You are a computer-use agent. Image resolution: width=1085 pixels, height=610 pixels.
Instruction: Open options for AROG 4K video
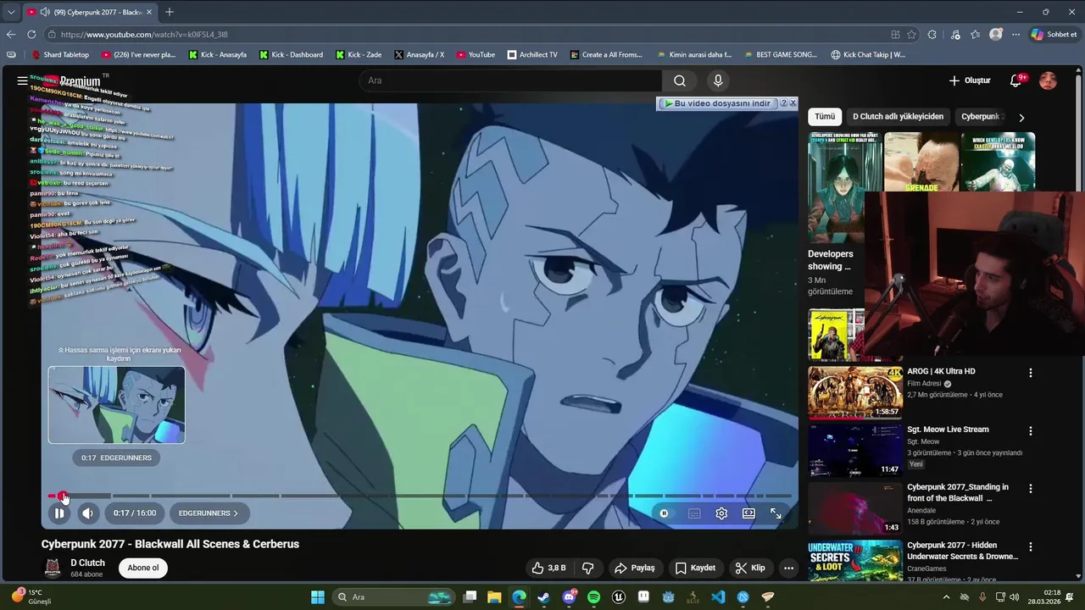pyautogui.click(x=1031, y=373)
